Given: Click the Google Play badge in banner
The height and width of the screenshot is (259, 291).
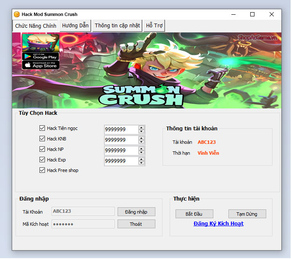Looking at the screenshot, I should 41,56.
